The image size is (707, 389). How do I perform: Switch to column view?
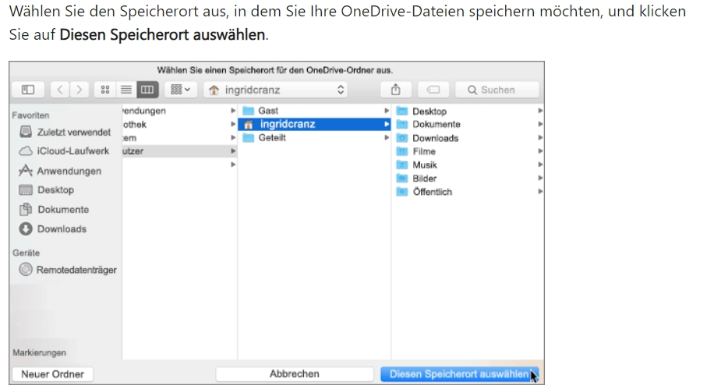(x=147, y=90)
